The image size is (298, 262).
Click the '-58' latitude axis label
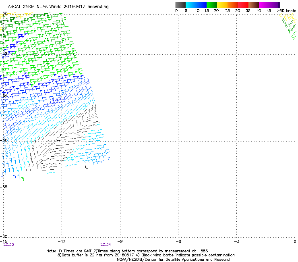[x=4, y=187]
